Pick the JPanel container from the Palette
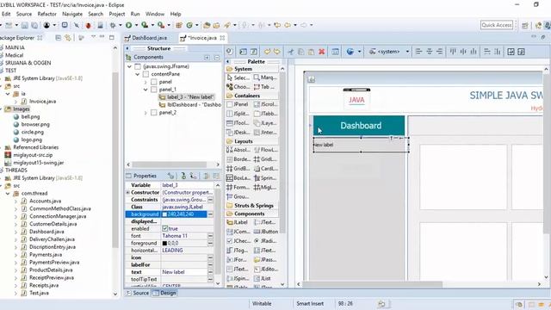 tap(238, 104)
